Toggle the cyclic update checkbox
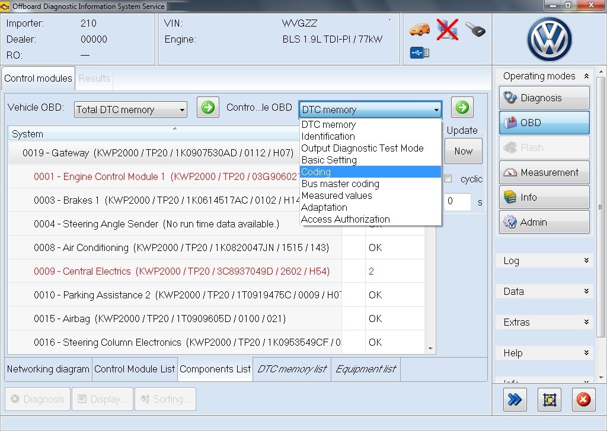This screenshot has height=431, width=607. [x=448, y=179]
